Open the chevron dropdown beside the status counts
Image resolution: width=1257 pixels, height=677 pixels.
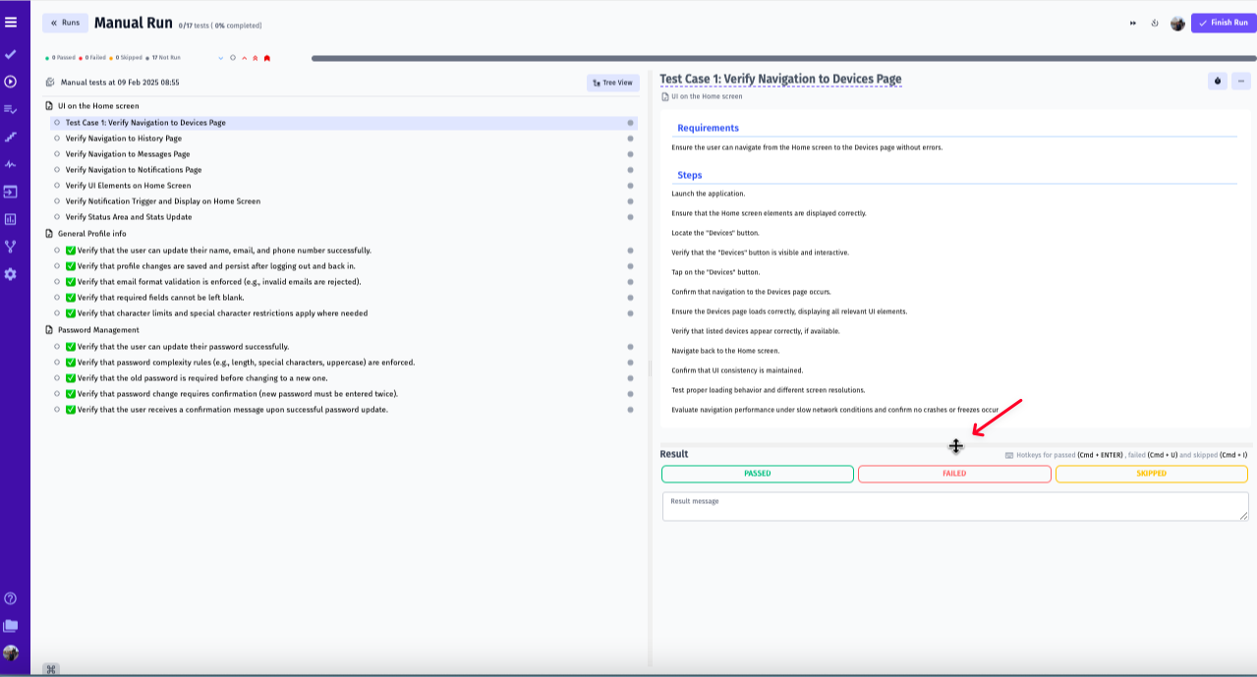[221, 58]
